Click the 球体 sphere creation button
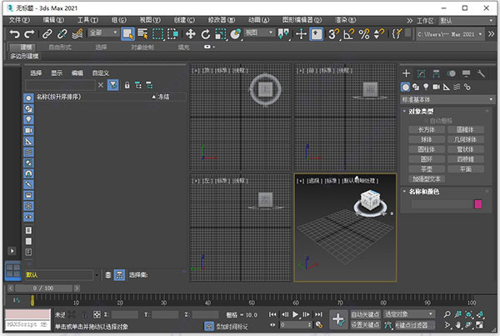The height and width of the screenshot is (336, 500). pyautogui.click(x=426, y=139)
